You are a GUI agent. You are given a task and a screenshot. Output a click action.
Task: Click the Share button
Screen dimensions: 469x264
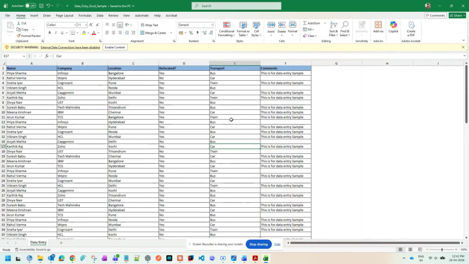tap(457, 15)
